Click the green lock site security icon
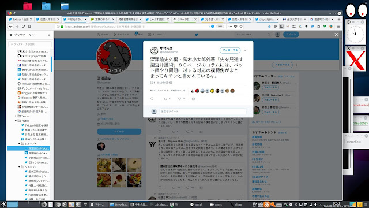 [x=62, y=27]
